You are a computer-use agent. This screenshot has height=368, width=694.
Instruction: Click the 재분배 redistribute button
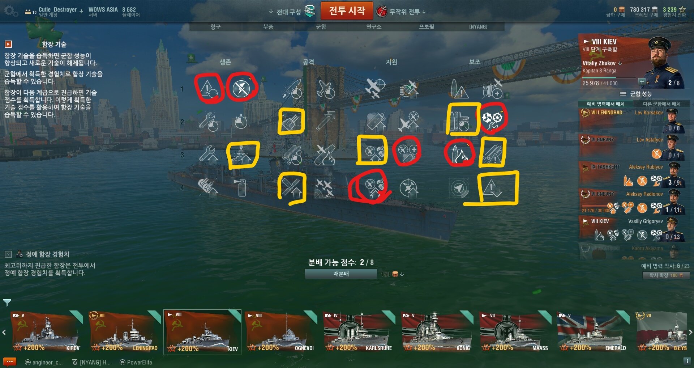coord(341,274)
